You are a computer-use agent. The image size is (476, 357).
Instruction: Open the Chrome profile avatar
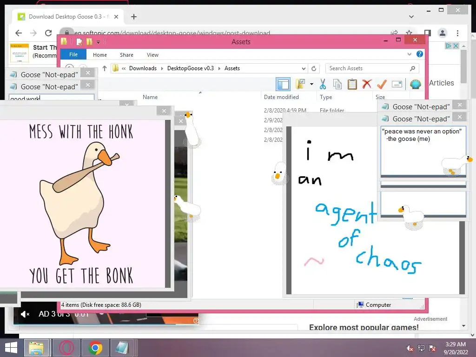(x=443, y=33)
